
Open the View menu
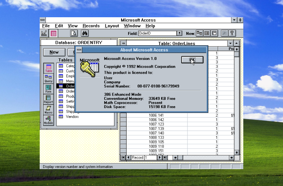click(x=73, y=26)
